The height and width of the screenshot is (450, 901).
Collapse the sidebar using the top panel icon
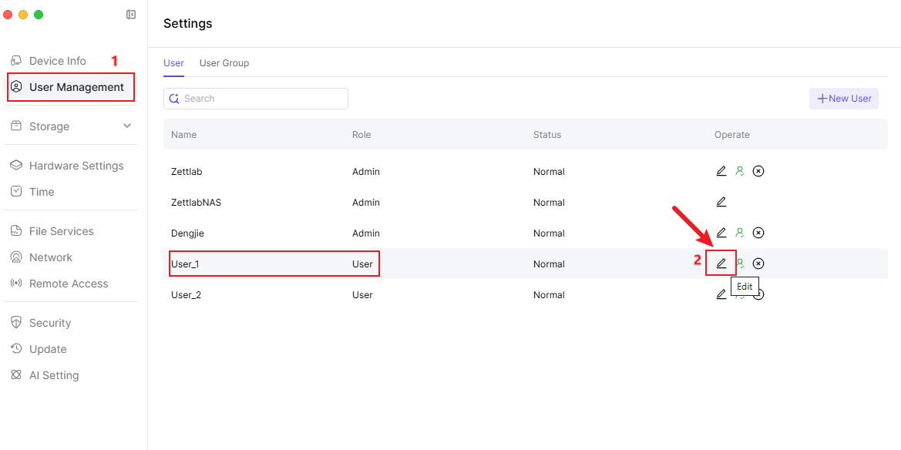(131, 15)
